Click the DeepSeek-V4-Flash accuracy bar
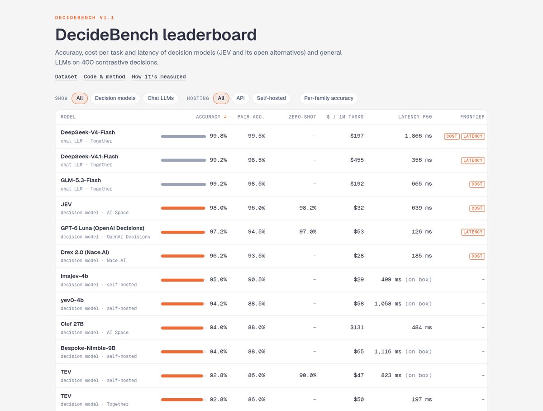 pyautogui.click(x=183, y=136)
